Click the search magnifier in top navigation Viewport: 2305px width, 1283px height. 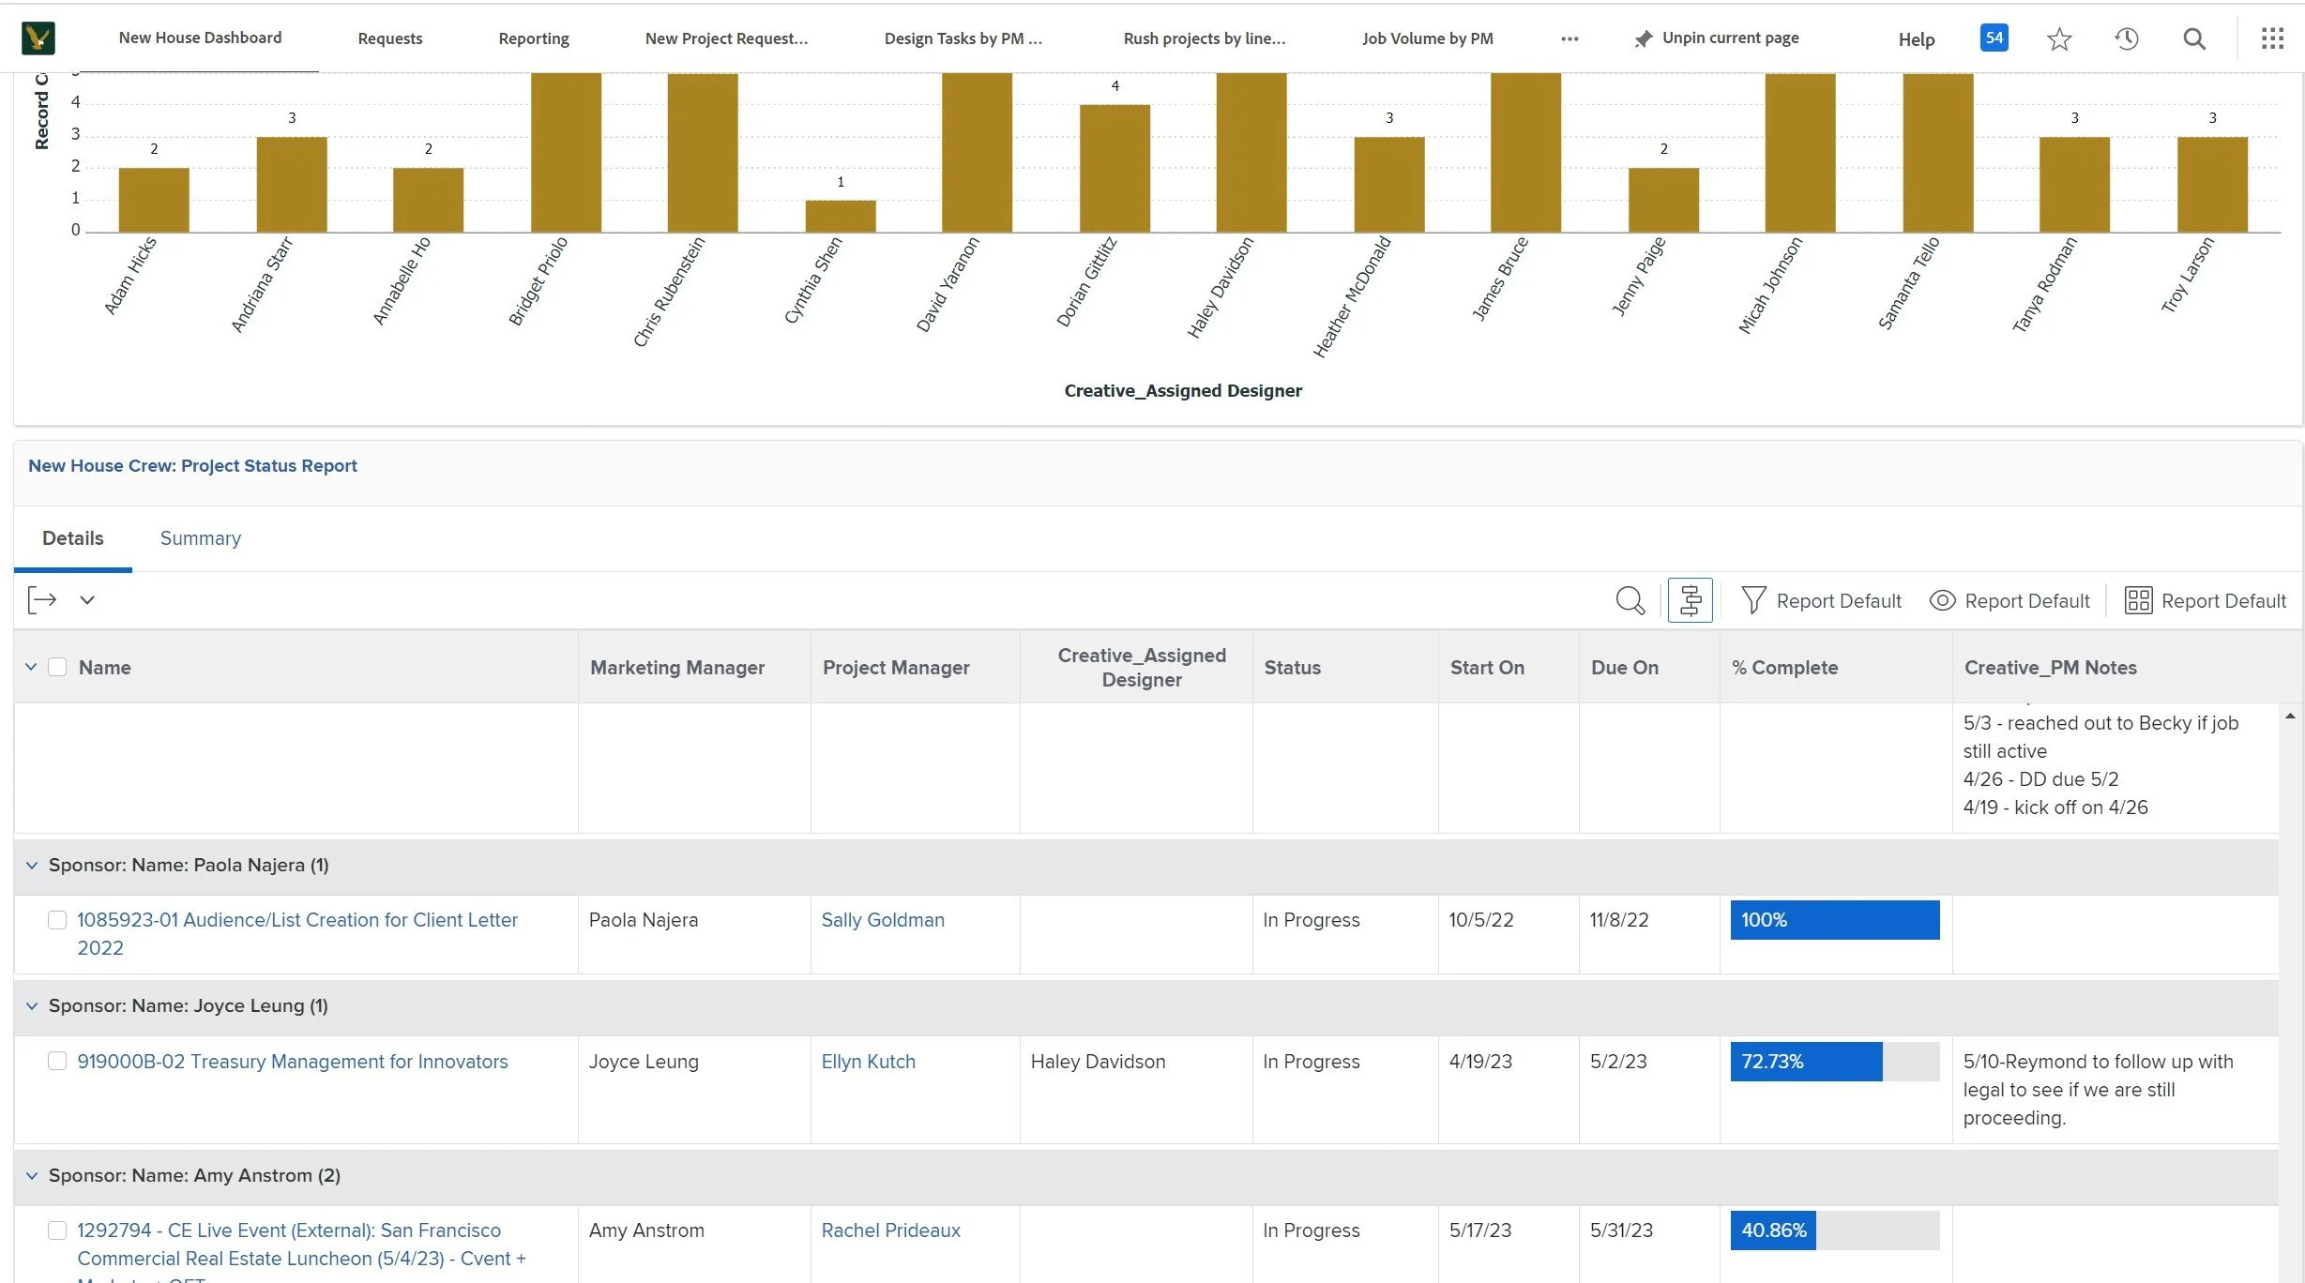click(x=2193, y=39)
